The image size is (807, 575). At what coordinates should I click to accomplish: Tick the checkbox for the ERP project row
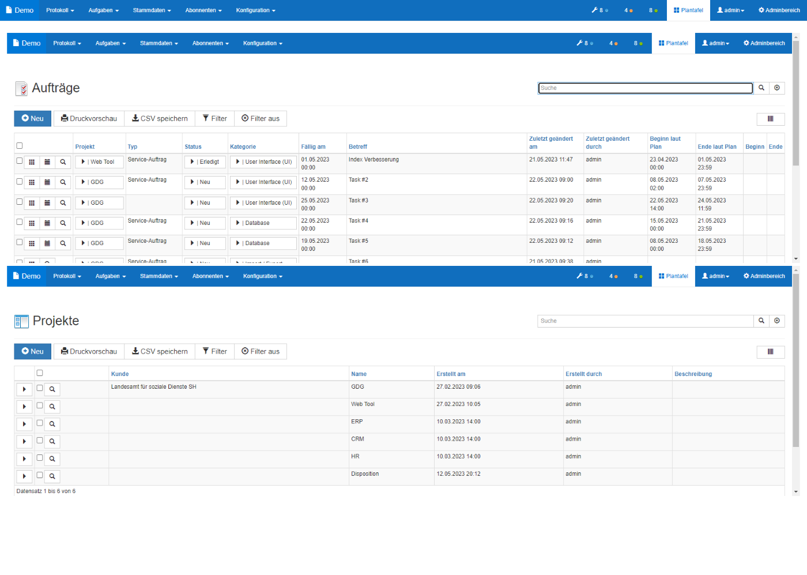tap(40, 423)
